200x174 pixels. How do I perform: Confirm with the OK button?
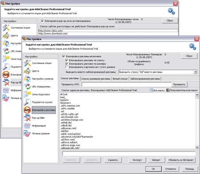tap(153, 169)
